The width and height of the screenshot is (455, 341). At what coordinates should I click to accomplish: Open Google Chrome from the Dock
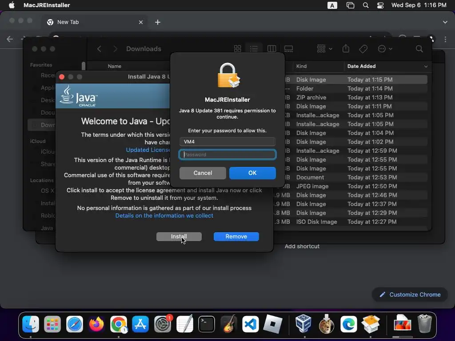click(118, 324)
